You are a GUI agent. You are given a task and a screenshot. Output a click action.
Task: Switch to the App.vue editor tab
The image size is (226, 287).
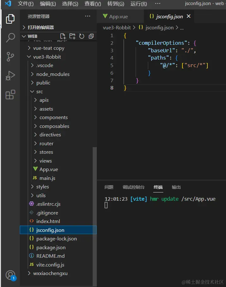tap(120, 16)
